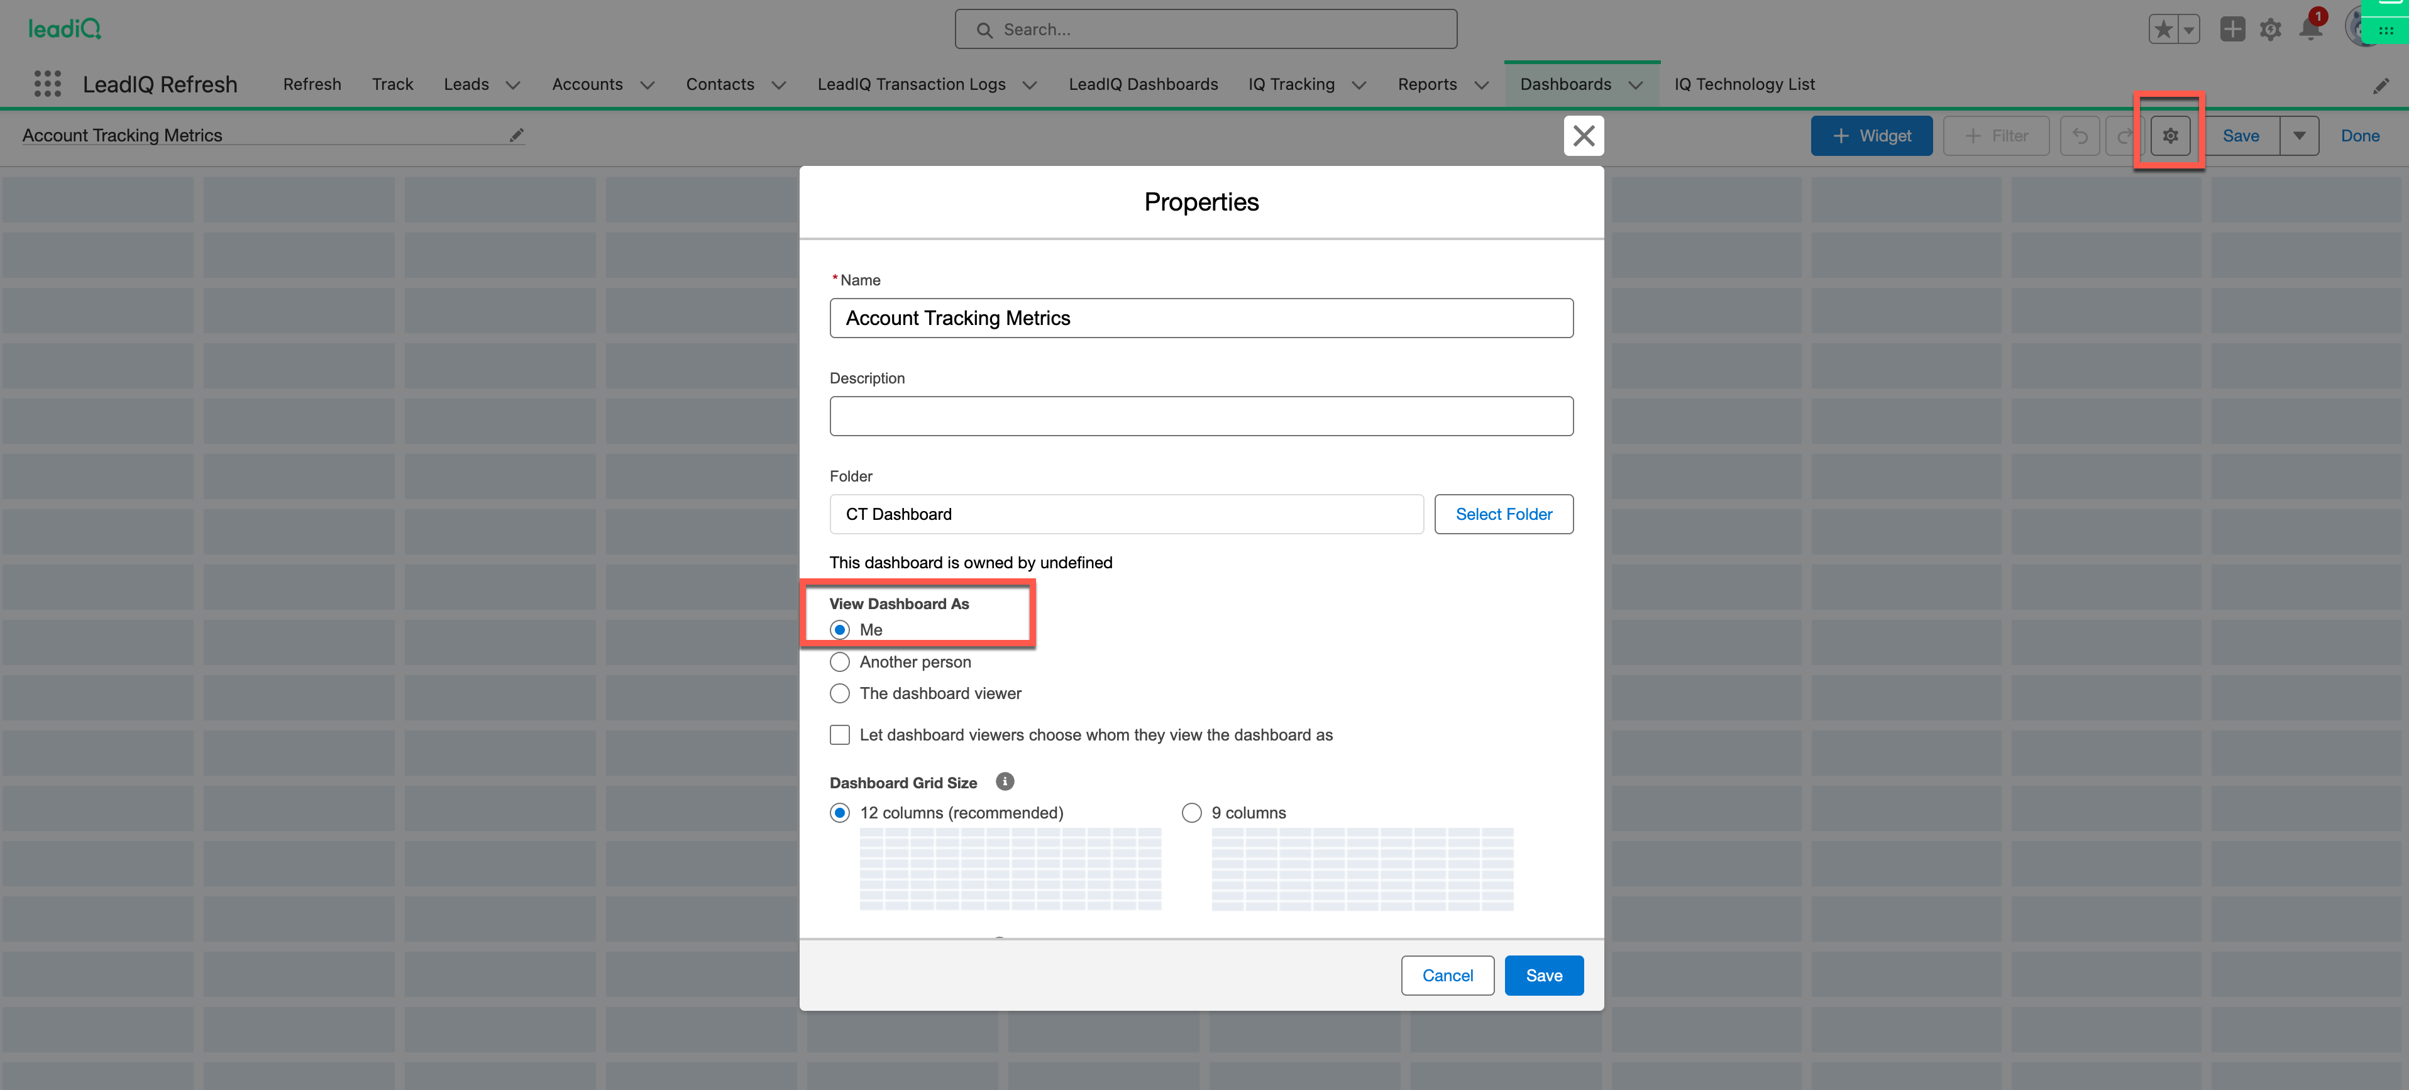Expand the Reports tab dropdown chevron
This screenshot has height=1090, width=2409.
point(1481,85)
